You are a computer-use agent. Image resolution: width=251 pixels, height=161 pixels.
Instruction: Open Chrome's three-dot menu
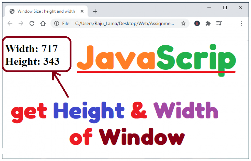(241, 24)
